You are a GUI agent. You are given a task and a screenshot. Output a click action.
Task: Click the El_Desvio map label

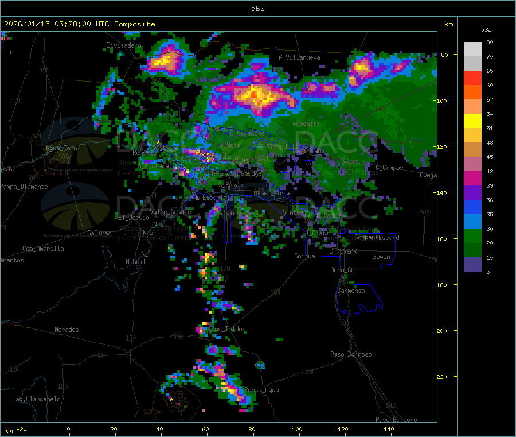click(x=134, y=218)
